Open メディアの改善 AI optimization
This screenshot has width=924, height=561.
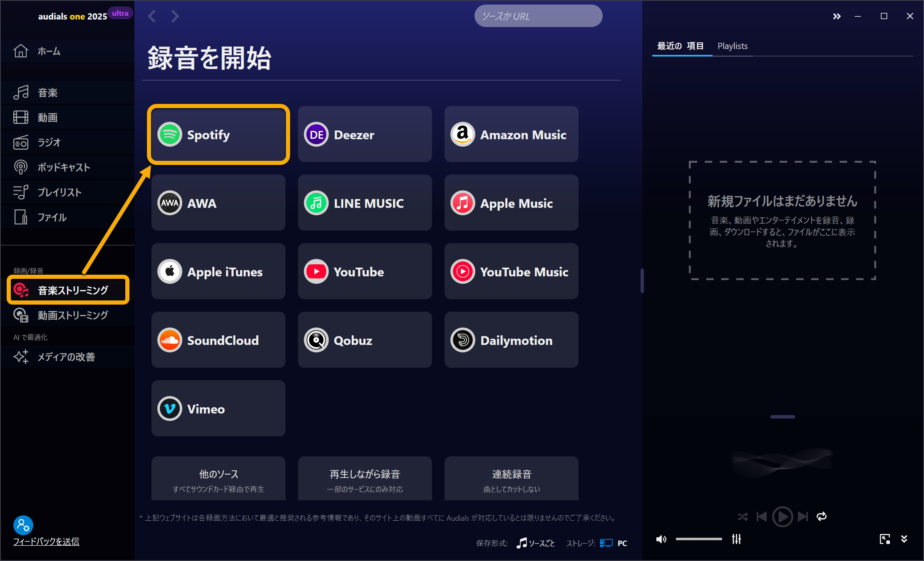67,357
